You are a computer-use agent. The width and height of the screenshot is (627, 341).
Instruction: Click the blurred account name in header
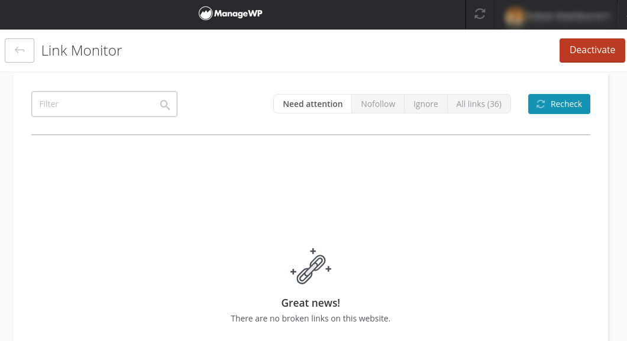(568, 16)
